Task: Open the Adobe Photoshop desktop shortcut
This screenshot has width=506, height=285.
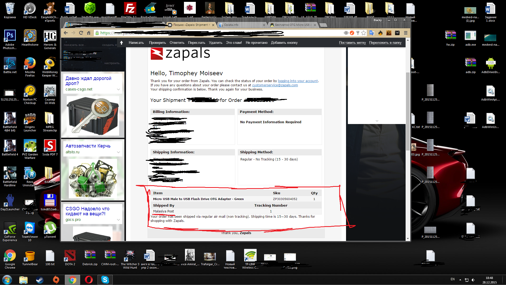Action: [x=10, y=39]
